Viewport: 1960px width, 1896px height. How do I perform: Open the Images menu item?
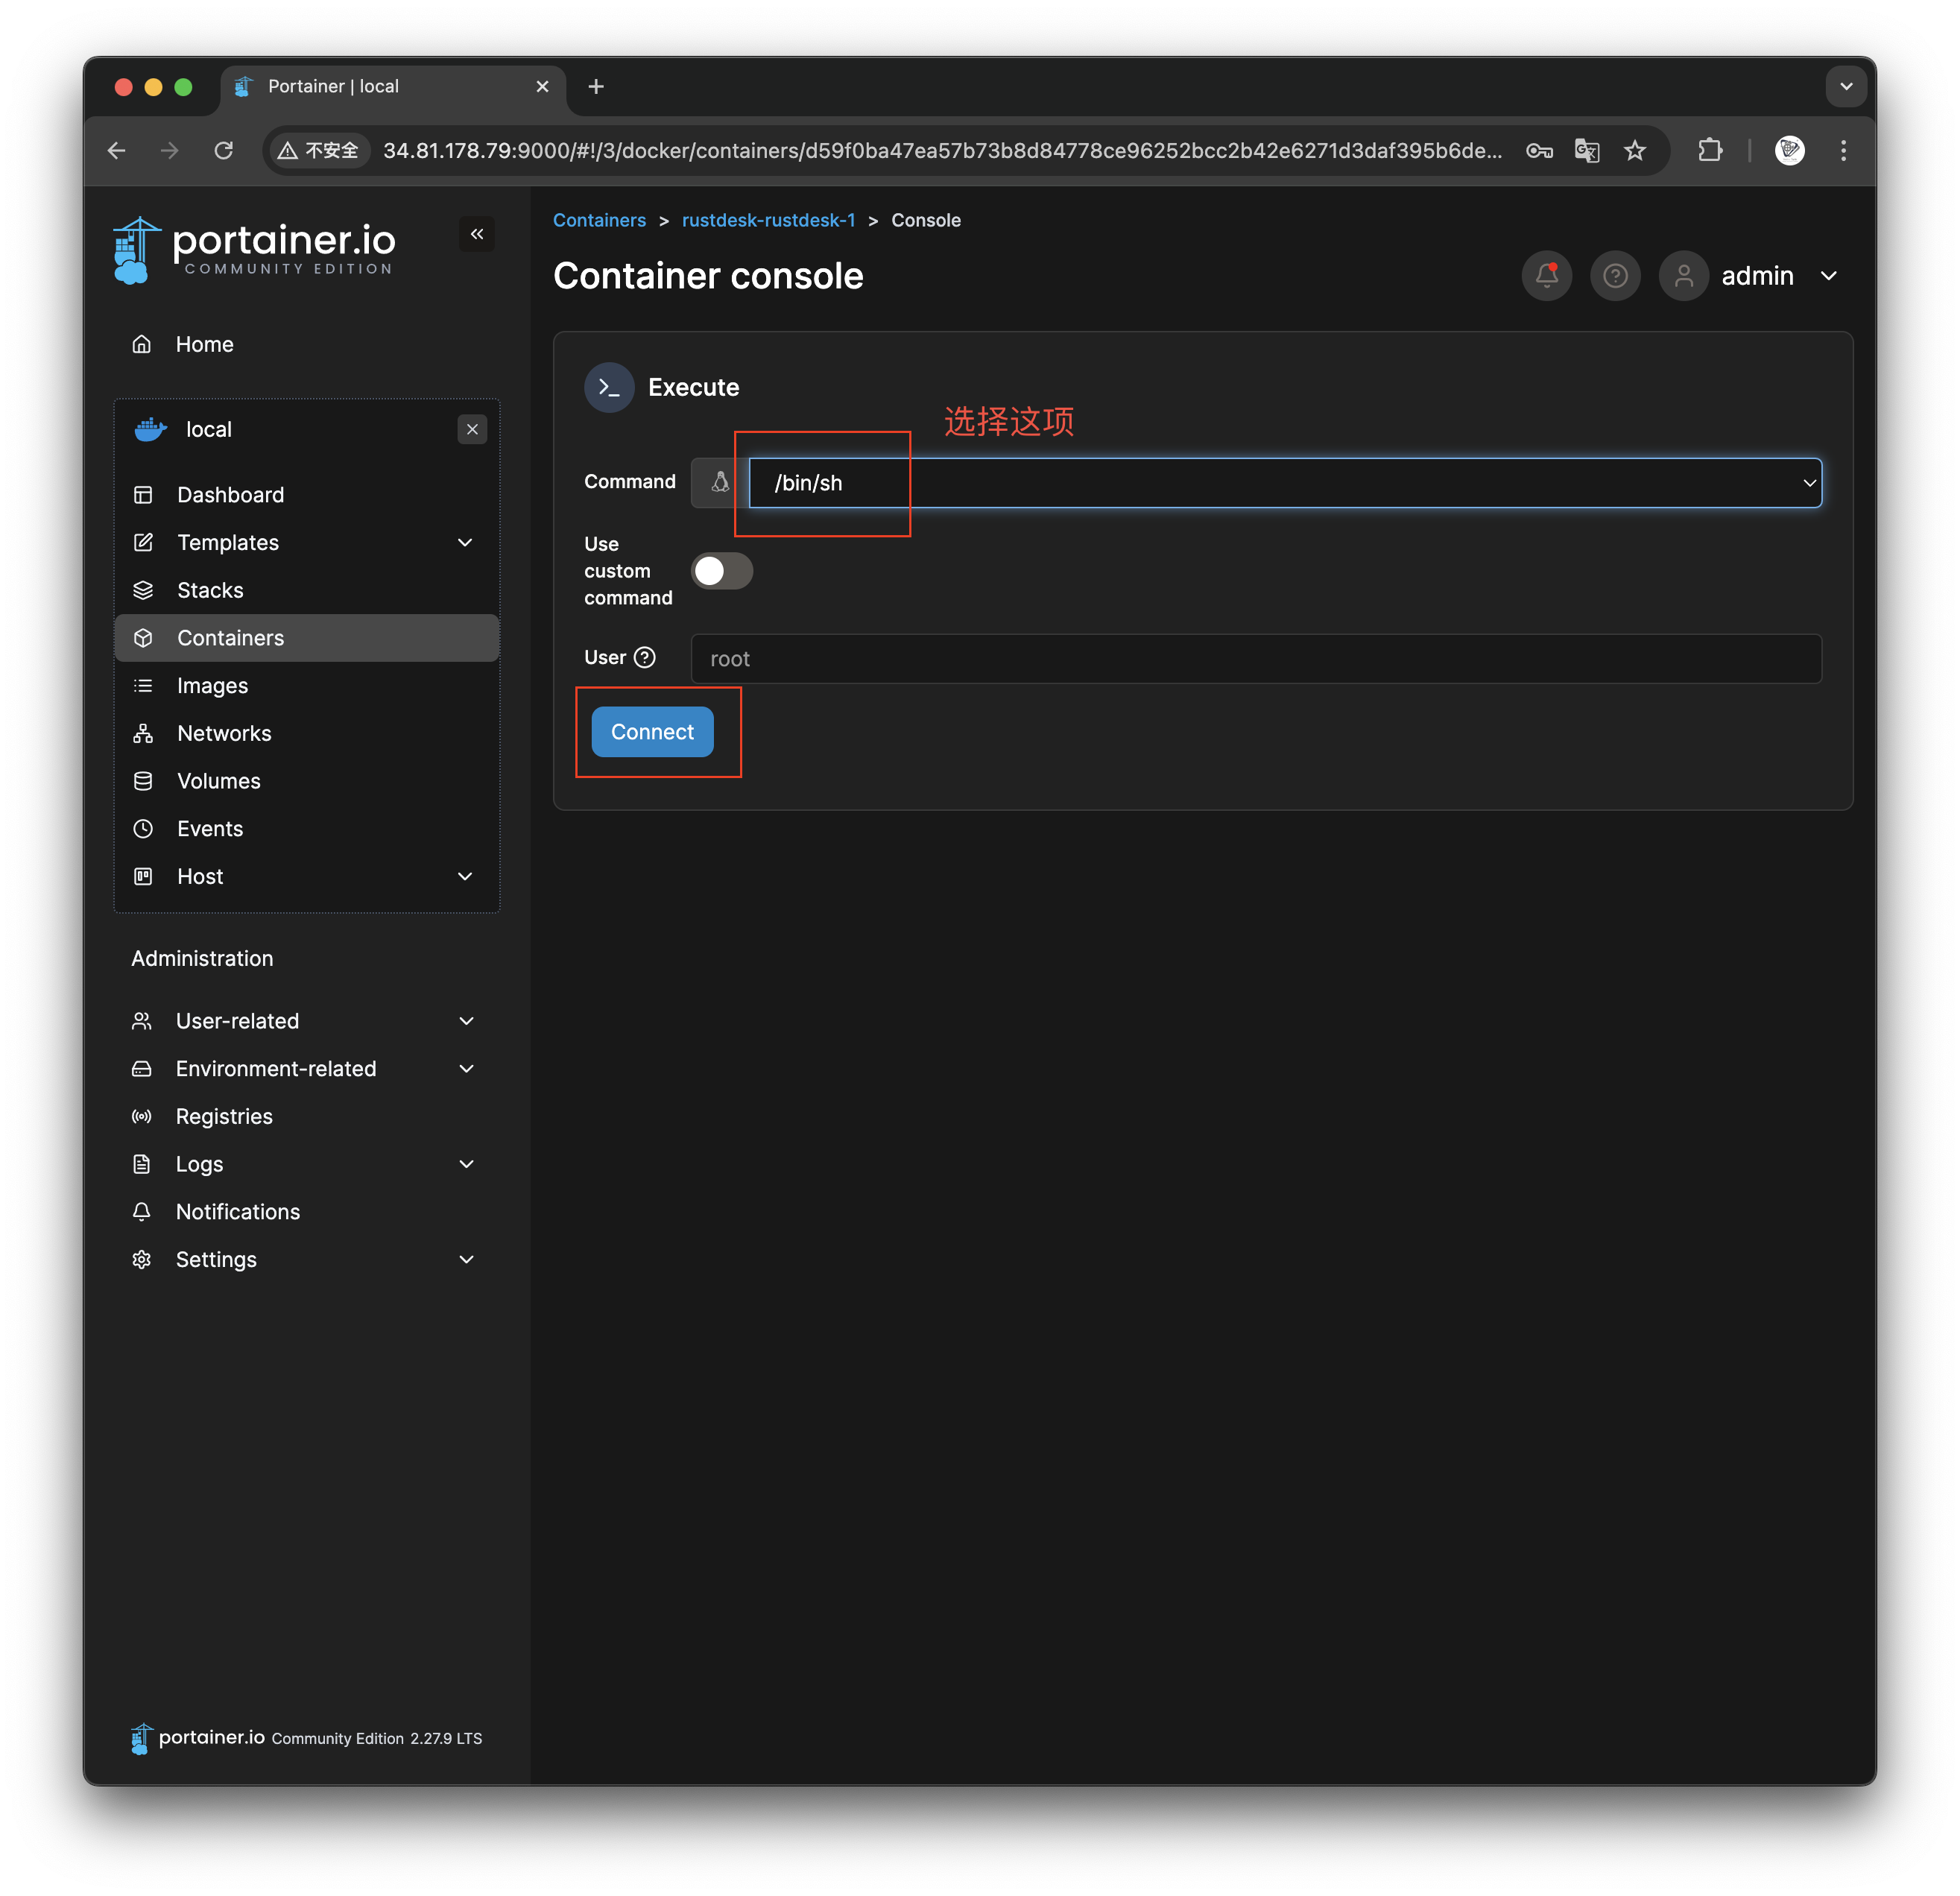pos(212,686)
